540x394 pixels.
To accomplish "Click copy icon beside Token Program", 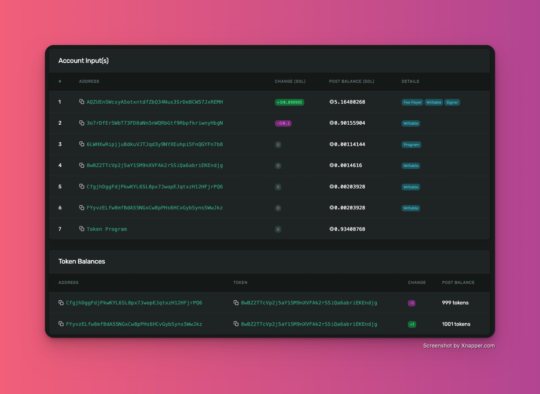I will click(81, 229).
